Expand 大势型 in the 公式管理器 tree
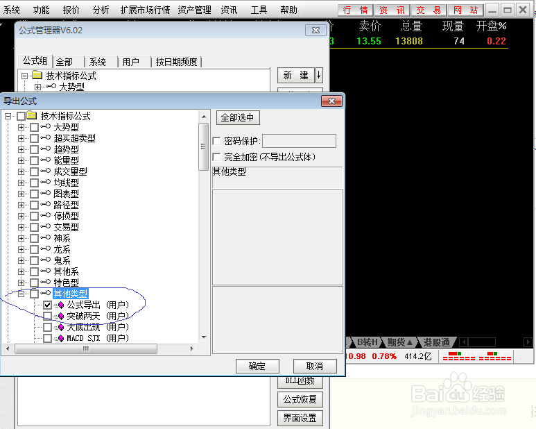This screenshot has width=536, height=429. click(x=37, y=87)
